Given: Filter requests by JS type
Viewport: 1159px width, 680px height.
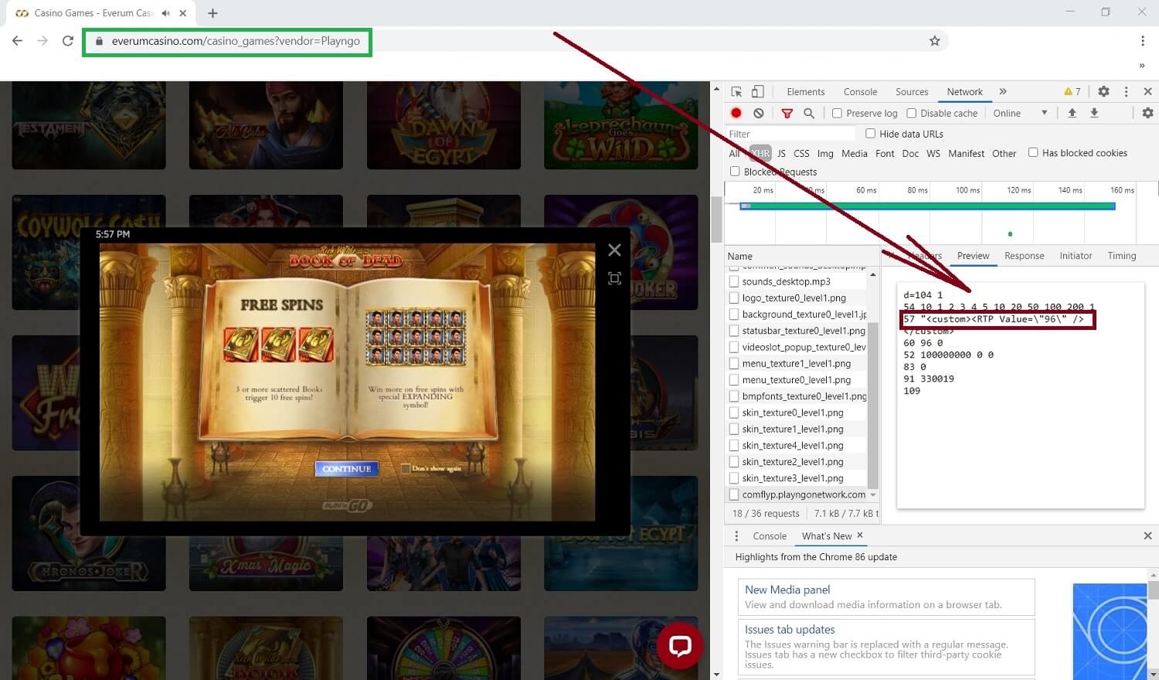Looking at the screenshot, I should (x=781, y=154).
